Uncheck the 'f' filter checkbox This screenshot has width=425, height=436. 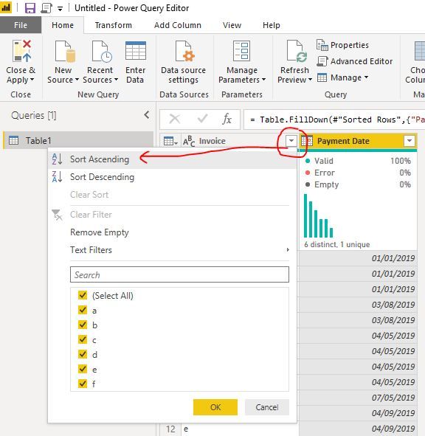coord(83,384)
